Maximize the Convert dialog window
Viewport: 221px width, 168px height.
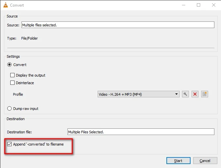(x=199, y=5)
